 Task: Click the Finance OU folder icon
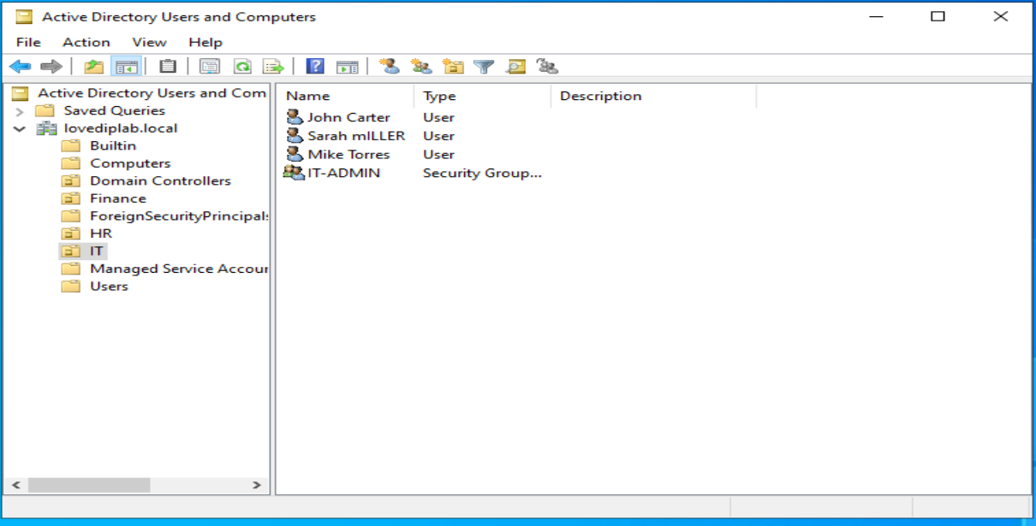(70, 198)
